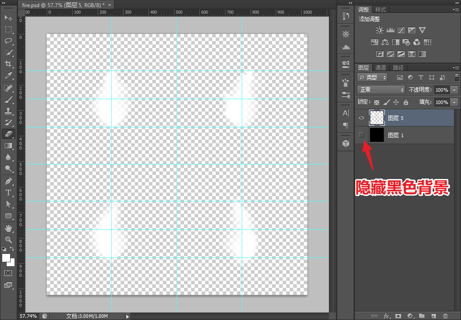Toggle Quick Mask mode

[8, 273]
